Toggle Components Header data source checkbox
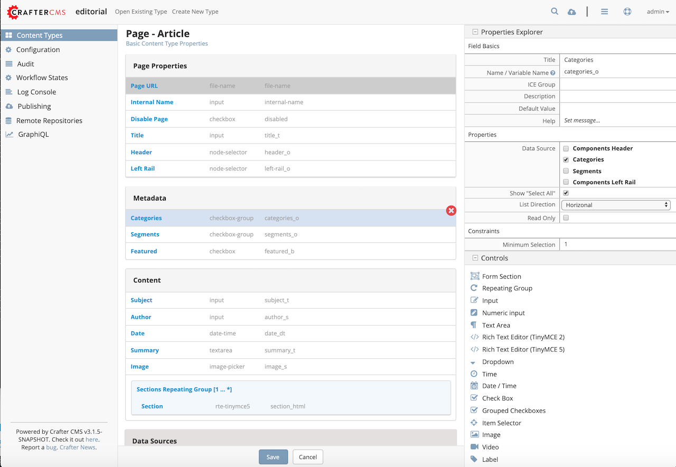 [x=566, y=149]
